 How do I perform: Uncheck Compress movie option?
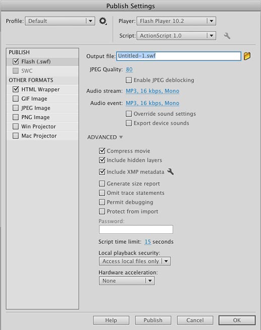pyautogui.click(x=102, y=151)
